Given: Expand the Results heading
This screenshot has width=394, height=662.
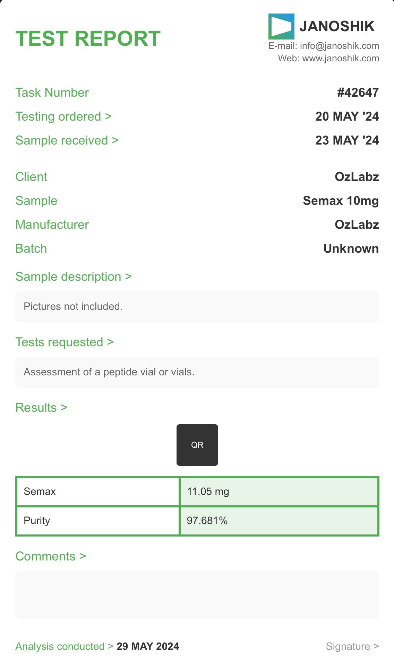Looking at the screenshot, I should (41, 408).
